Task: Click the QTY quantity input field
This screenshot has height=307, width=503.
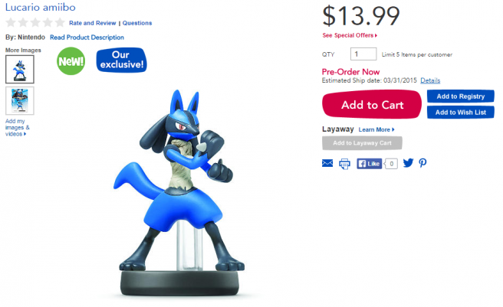Action: point(363,54)
